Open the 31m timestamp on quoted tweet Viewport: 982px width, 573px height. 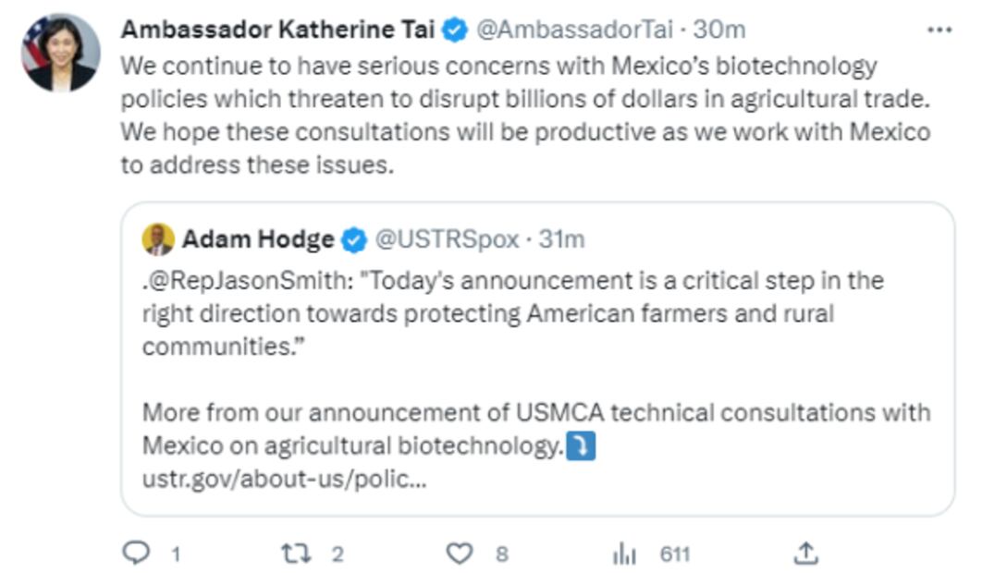(x=562, y=239)
